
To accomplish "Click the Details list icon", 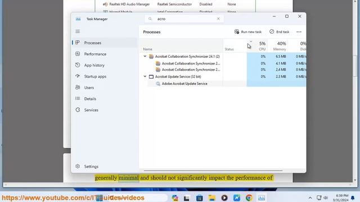I will coord(78,99).
